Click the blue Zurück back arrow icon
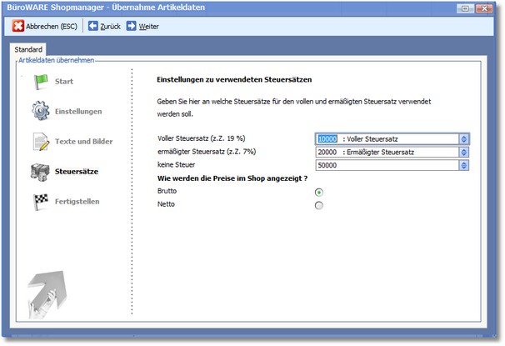 [93, 26]
